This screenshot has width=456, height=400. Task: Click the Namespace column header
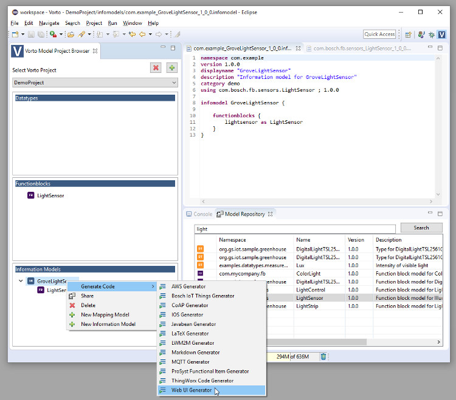point(255,240)
